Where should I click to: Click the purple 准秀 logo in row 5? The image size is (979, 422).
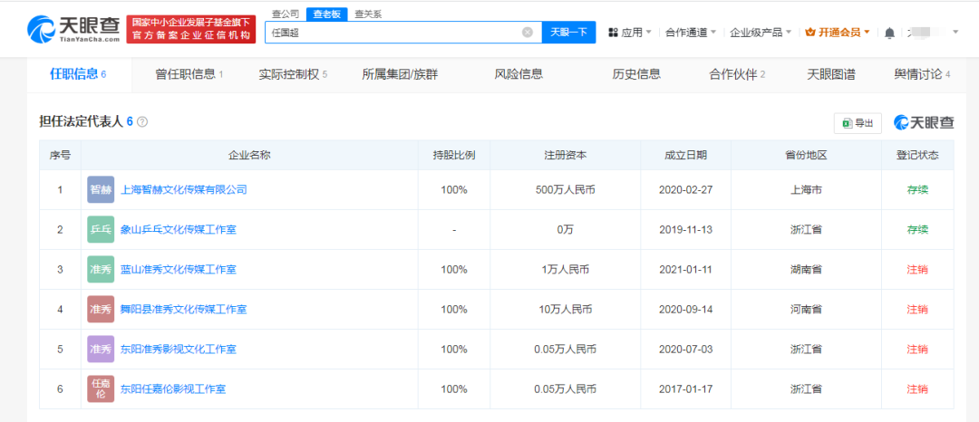click(101, 349)
